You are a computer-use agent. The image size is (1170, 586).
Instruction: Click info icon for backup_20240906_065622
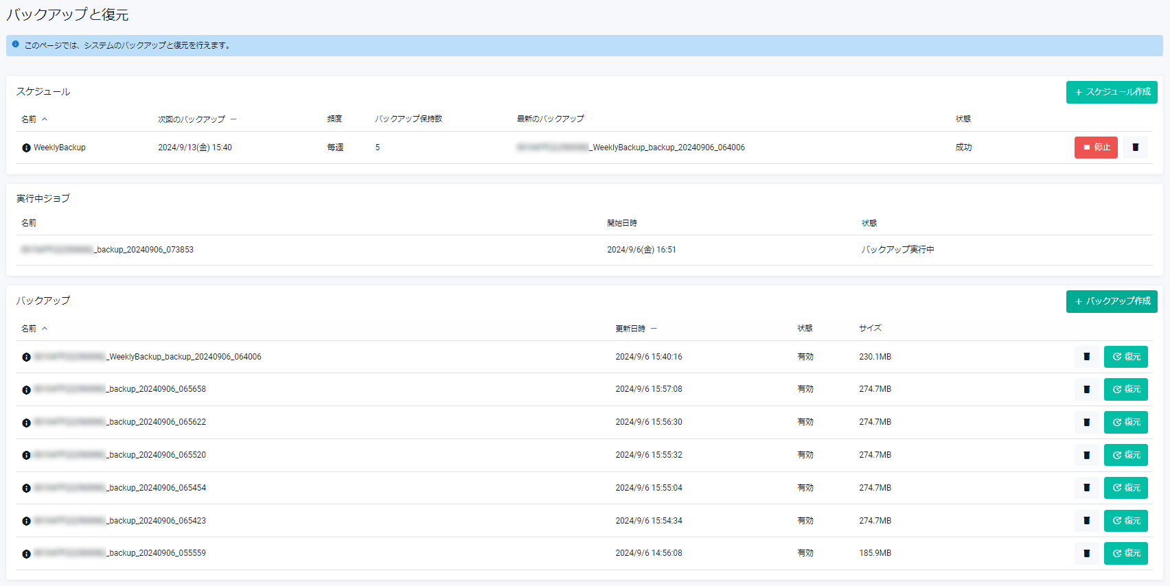[x=26, y=423]
